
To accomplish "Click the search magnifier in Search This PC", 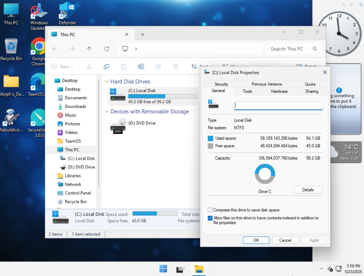I will click(x=315, y=49).
